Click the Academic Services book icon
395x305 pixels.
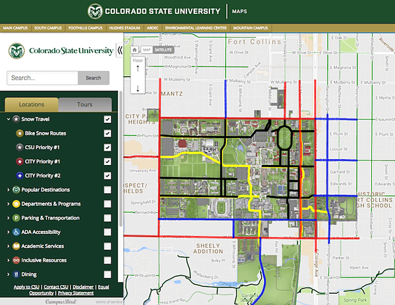tap(16, 246)
